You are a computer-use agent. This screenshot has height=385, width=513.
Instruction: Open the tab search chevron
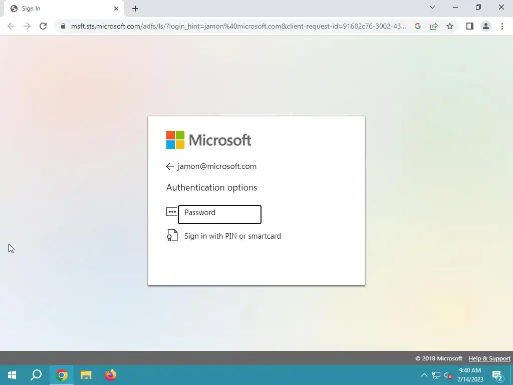(432, 7)
